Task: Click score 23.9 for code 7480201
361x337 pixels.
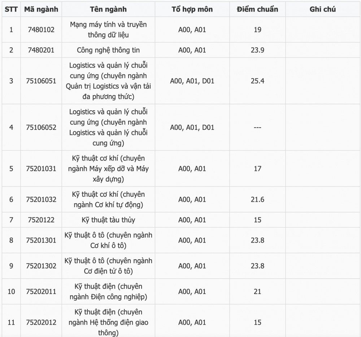Action: (x=257, y=50)
